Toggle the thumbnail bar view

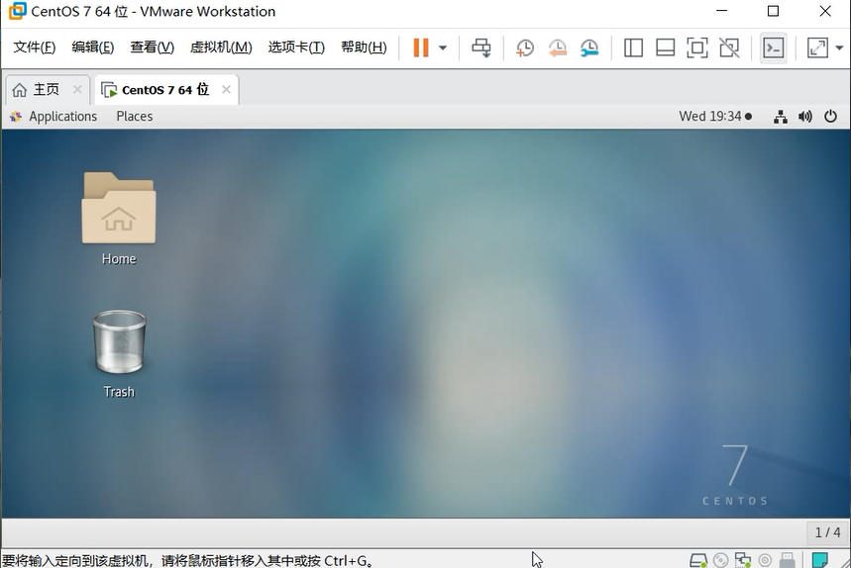click(666, 47)
